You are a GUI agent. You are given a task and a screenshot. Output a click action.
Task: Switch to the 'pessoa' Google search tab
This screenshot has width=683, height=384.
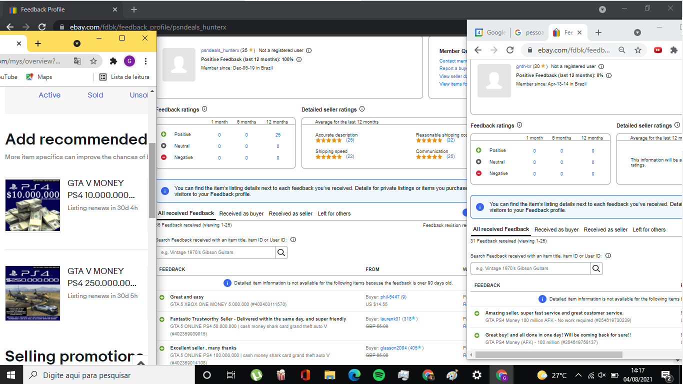529,32
